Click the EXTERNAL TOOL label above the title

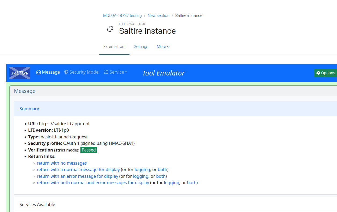point(132,24)
